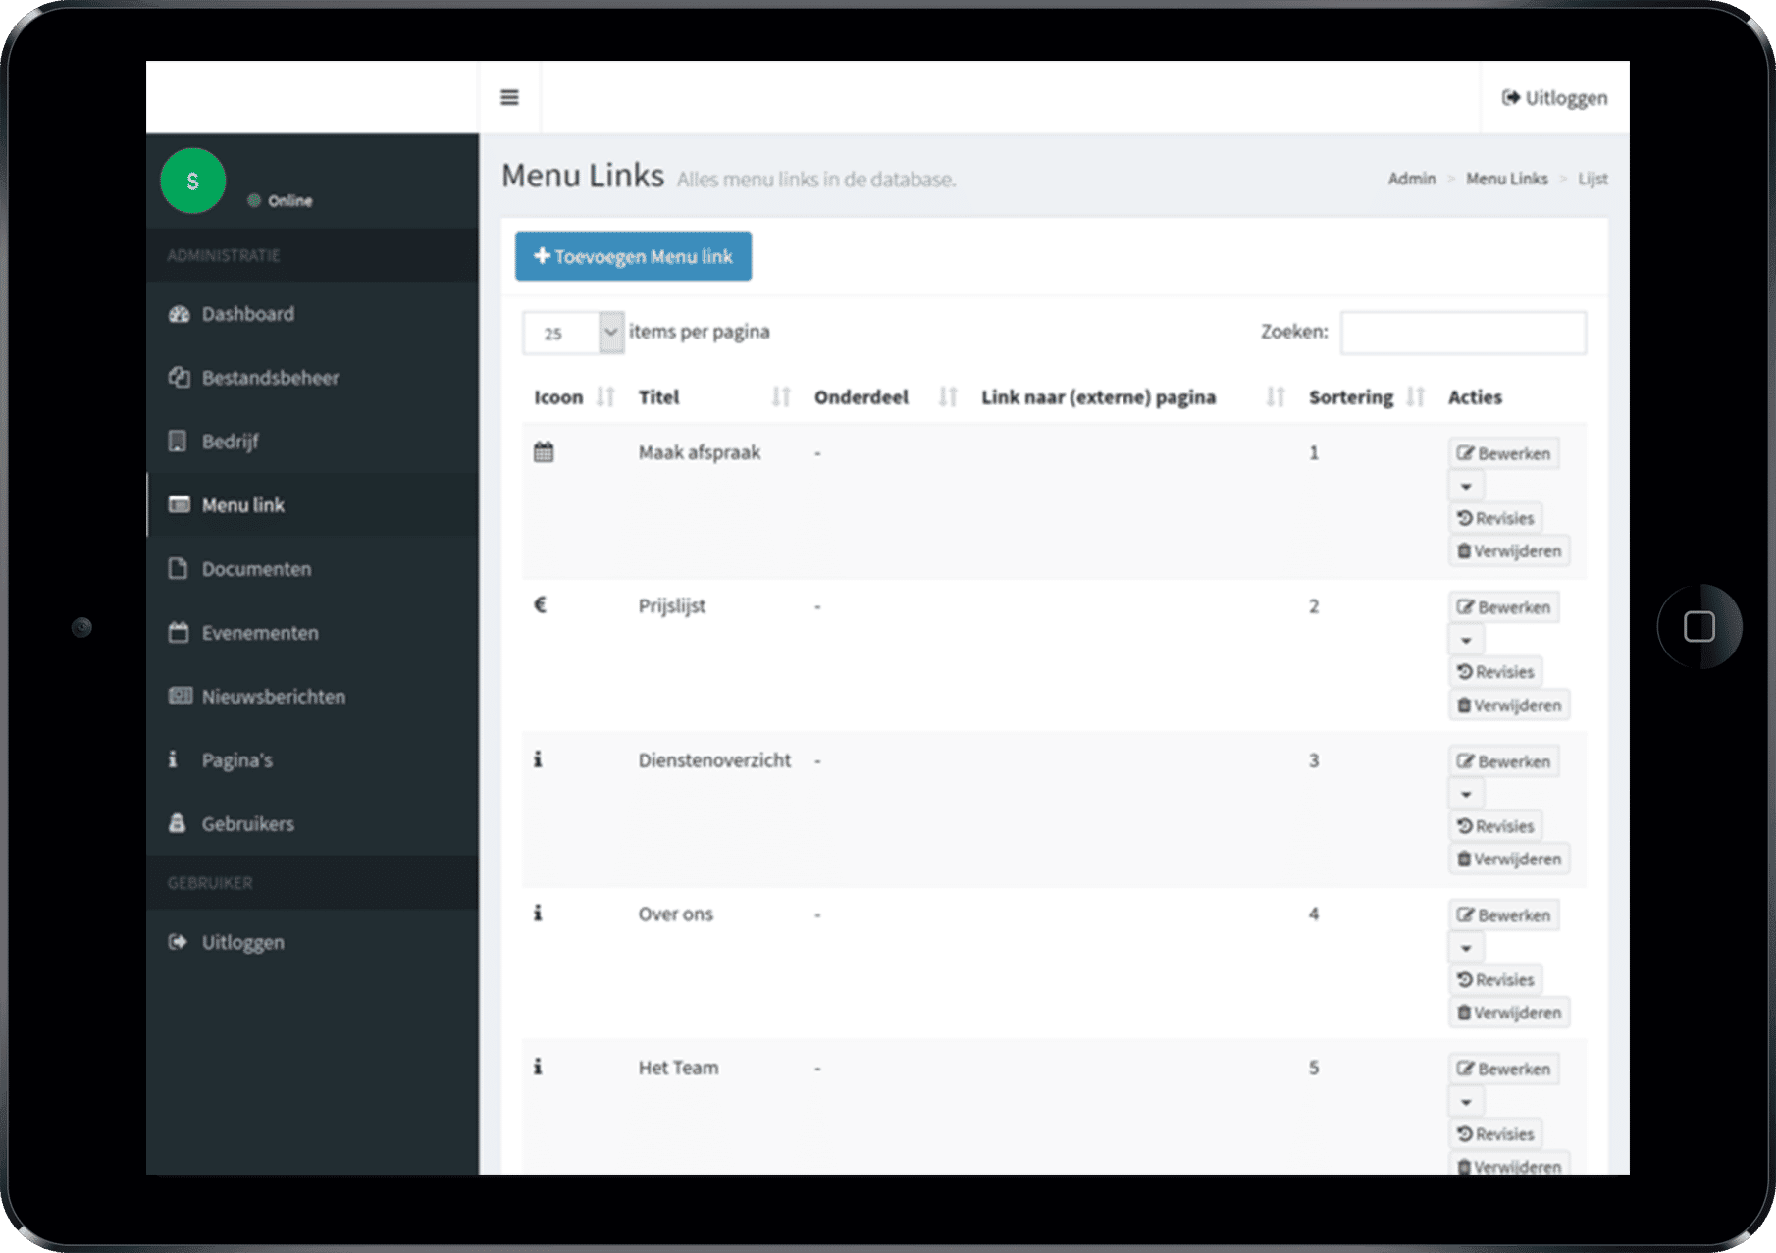This screenshot has height=1253, width=1776.
Task: Click sortering value 3 in Dienstenoverzicht row
Action: (x=1314, y=760)
